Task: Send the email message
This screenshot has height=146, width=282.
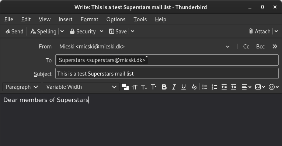Action: click(14, 31)
